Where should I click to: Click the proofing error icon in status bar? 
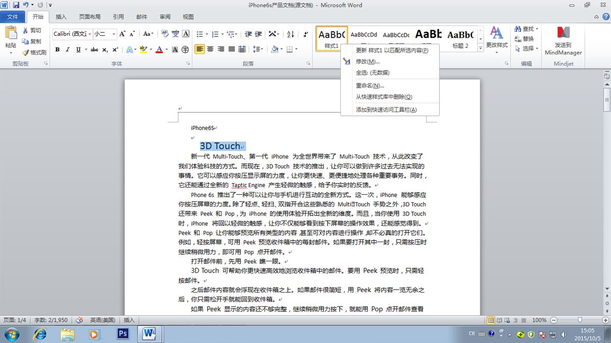pos(79,320)
